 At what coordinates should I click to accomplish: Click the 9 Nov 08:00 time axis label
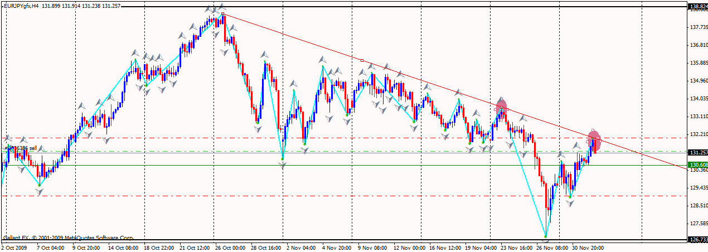pyautogui.click(x=372, y=247)
